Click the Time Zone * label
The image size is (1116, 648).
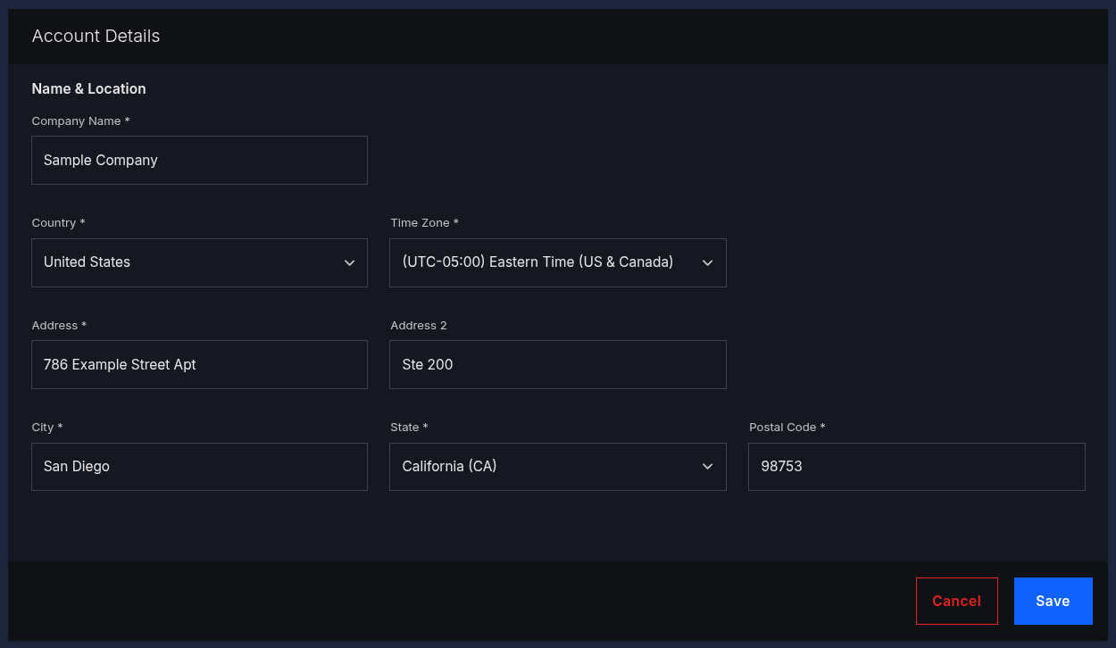point(425,223)
